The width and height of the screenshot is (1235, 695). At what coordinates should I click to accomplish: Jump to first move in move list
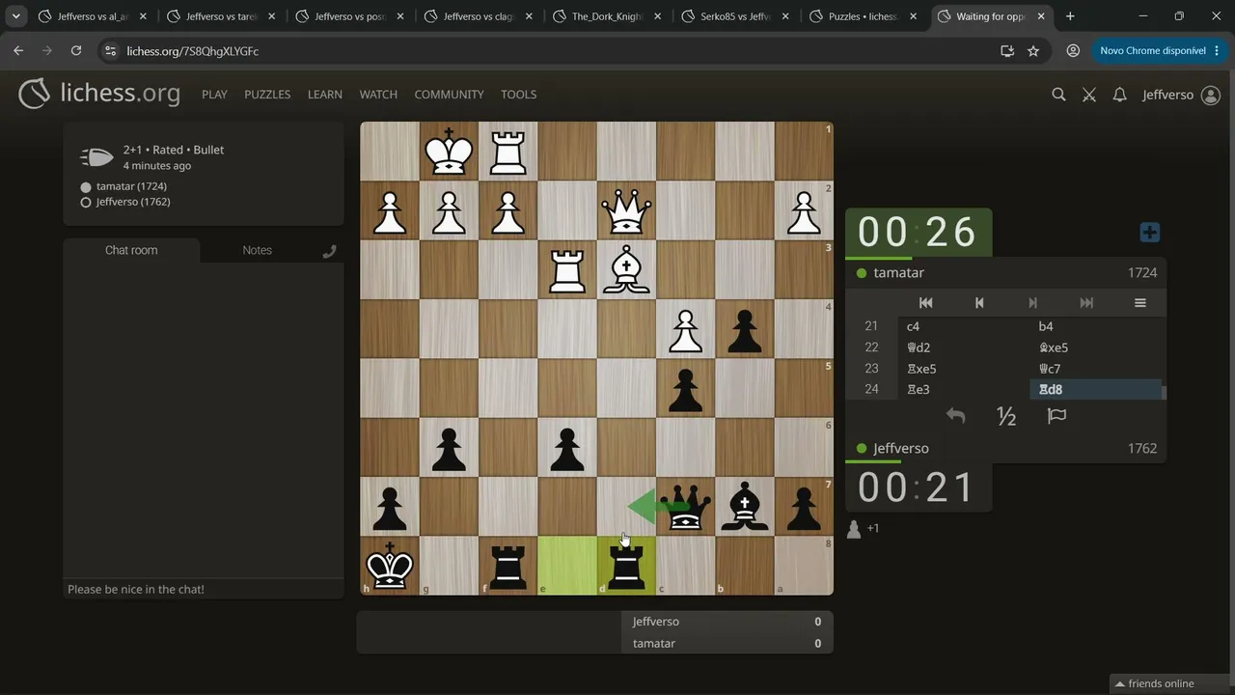(925, 303)
